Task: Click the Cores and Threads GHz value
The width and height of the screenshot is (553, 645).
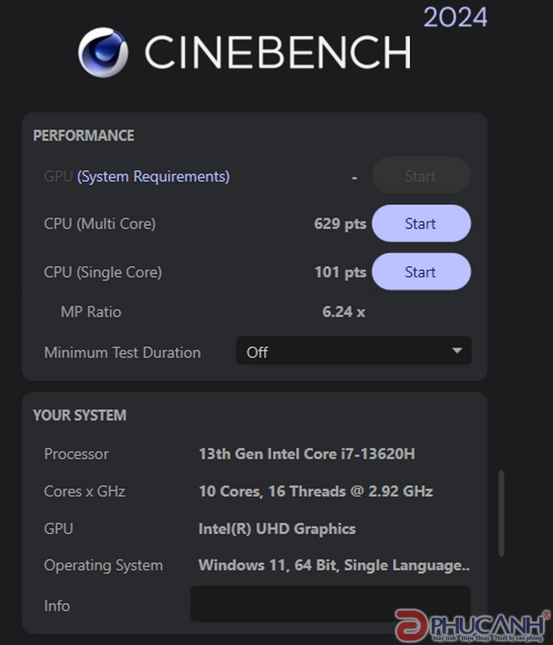Action: click(316, 491)
